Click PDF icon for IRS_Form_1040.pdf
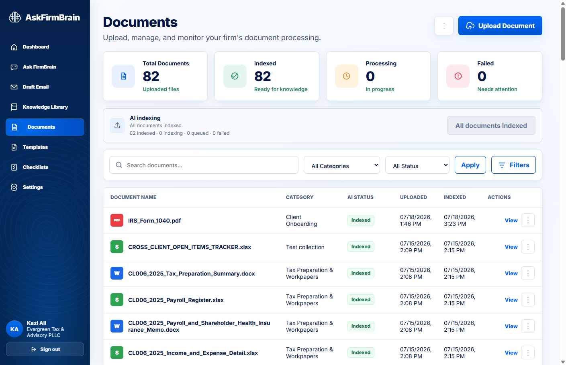The image size is (566, 365). 117,220
